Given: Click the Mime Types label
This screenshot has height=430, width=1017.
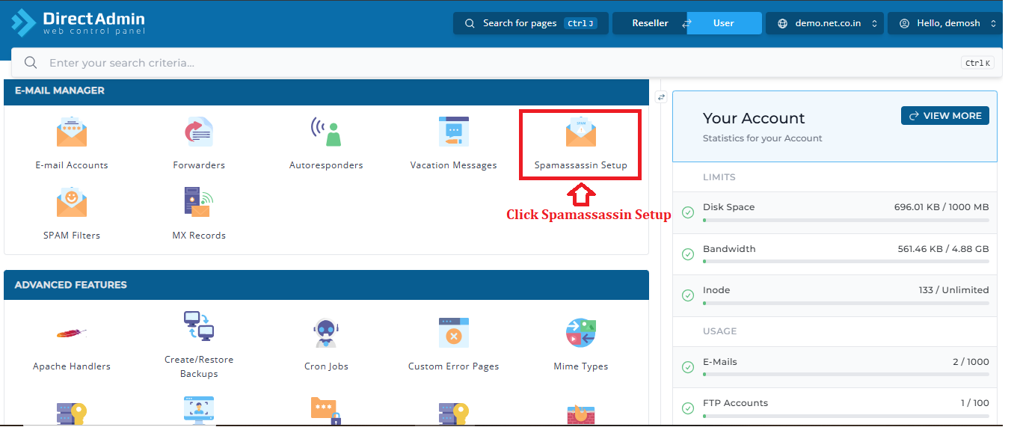Looking at the screenshot, I should 581,366.
